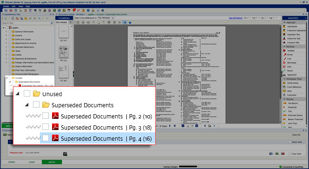
Task: Click the zoom in plus button
Action: (x=197, y=126)
